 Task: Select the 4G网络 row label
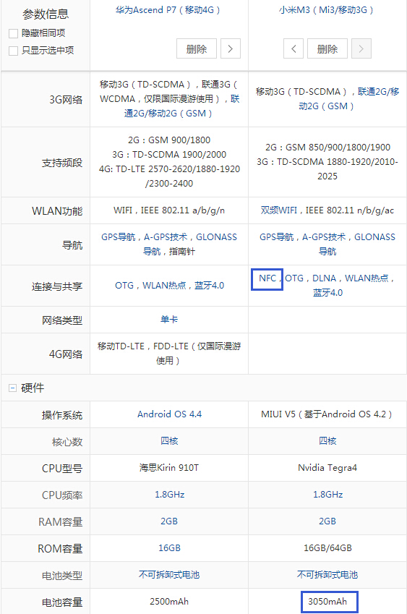pos(66,354)
